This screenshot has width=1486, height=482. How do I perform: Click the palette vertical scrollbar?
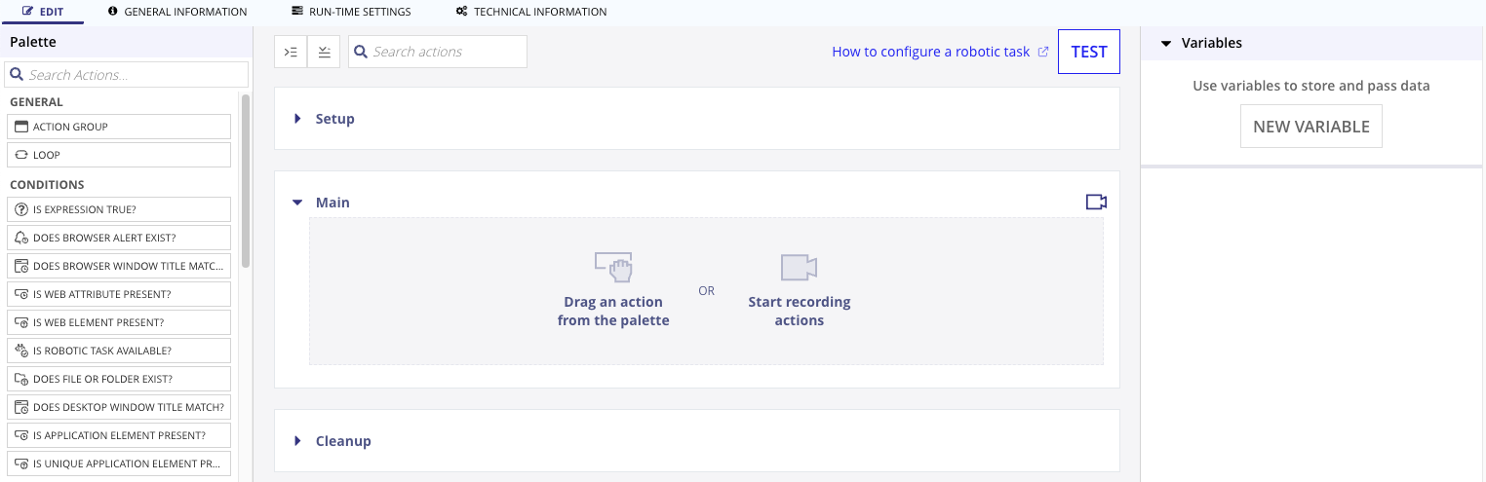point(246,180)
